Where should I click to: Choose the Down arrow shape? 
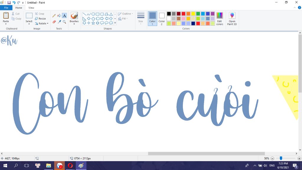84,23
